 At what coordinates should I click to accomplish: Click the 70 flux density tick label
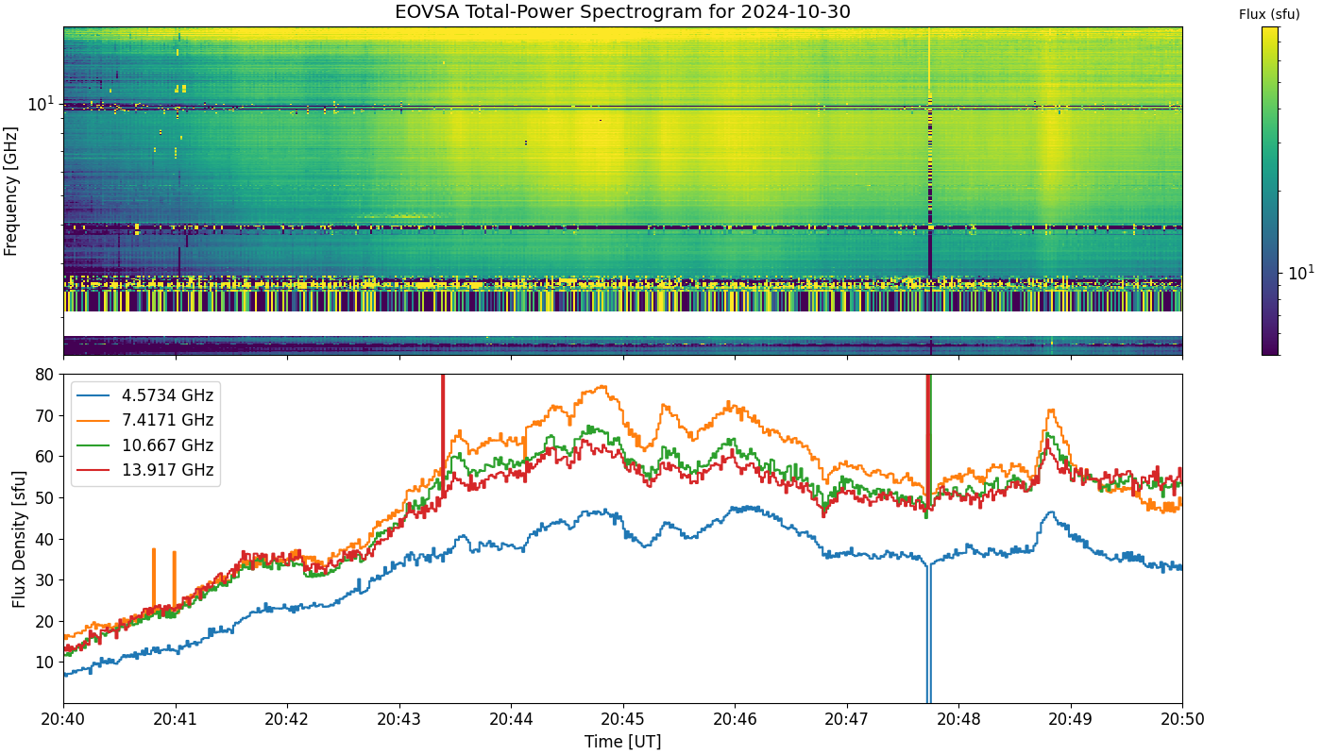tap(45, 415)
